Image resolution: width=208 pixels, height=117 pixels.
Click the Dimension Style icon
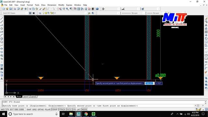[123, 9]
